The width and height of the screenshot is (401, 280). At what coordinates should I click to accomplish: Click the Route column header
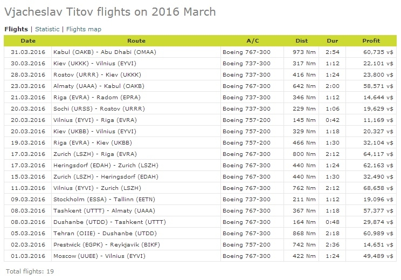(136, 40)
